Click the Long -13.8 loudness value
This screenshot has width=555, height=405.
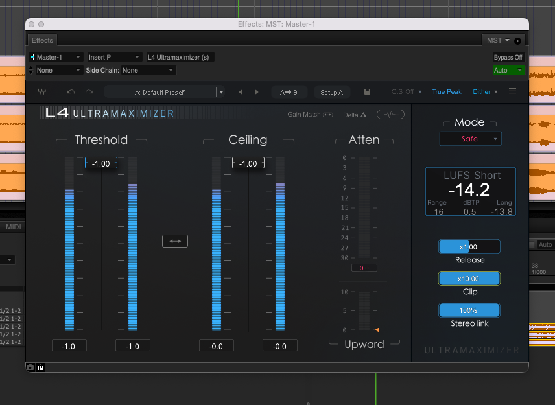tap(502, 211)
